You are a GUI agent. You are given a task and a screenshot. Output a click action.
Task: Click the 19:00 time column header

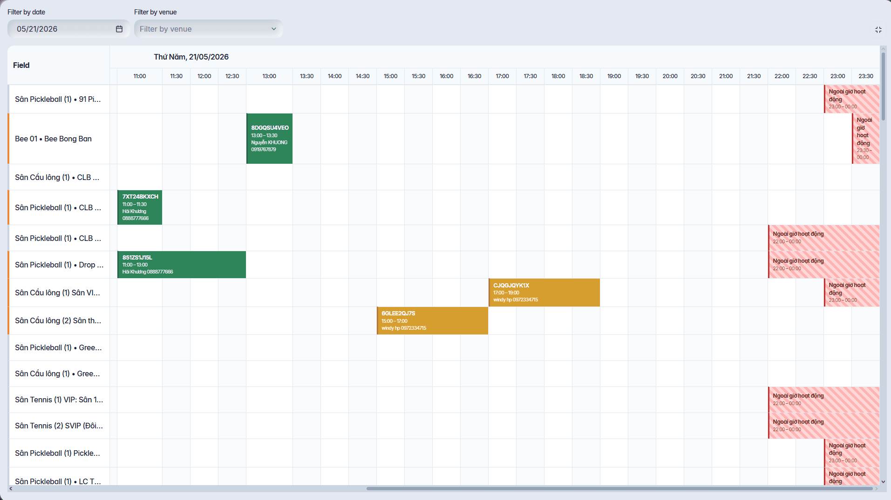click(614, 76)
